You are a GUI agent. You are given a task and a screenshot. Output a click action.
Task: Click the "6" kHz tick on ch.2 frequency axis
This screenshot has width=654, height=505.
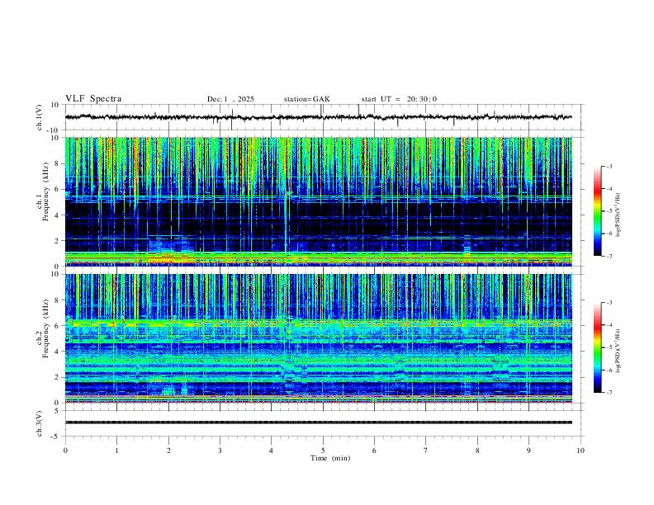57,326
